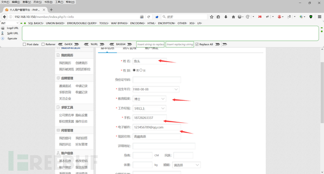Close the 个人用户管理平台 tab
Viewport: 324px width, 174px height.
tap(44, 10)
